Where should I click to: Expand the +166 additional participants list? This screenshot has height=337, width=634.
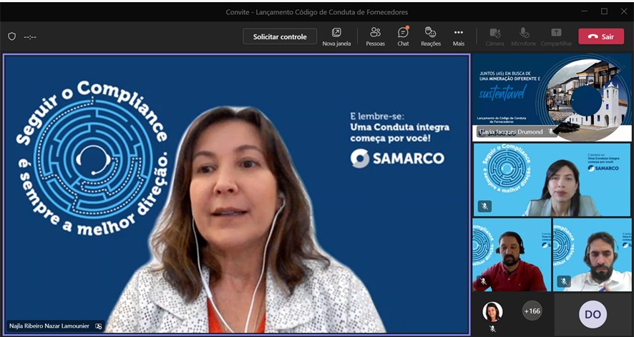click(532, 311)
